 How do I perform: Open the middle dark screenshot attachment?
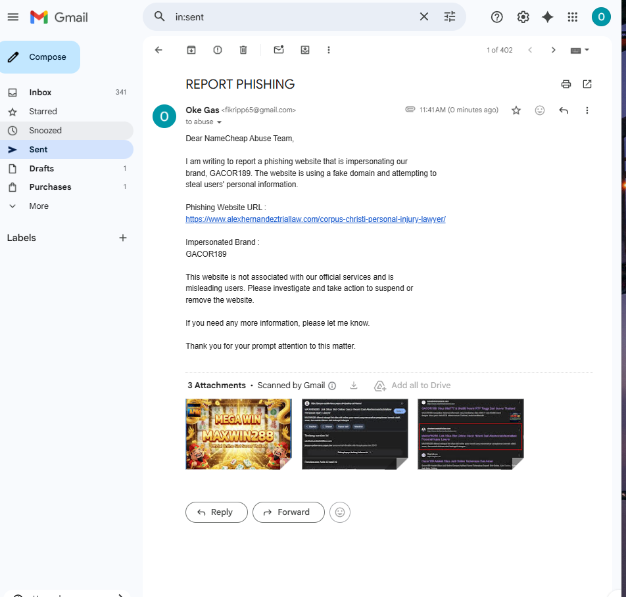(x=355, y=434)
